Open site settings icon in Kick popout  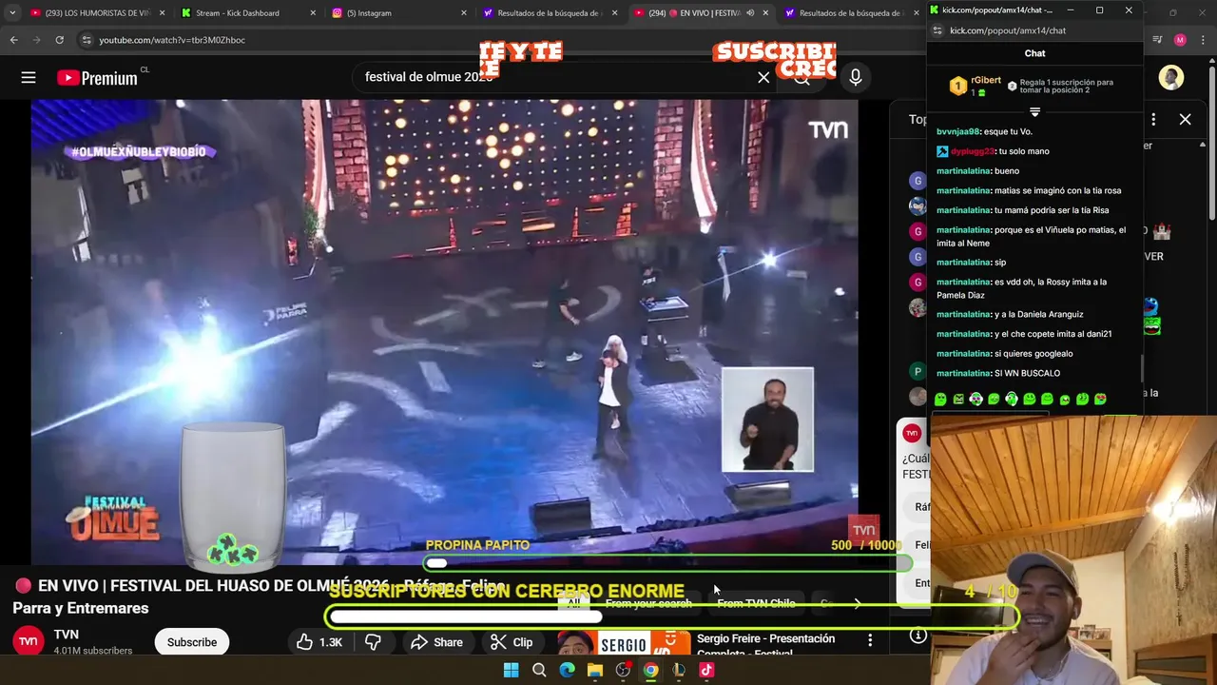click(937, 30)
